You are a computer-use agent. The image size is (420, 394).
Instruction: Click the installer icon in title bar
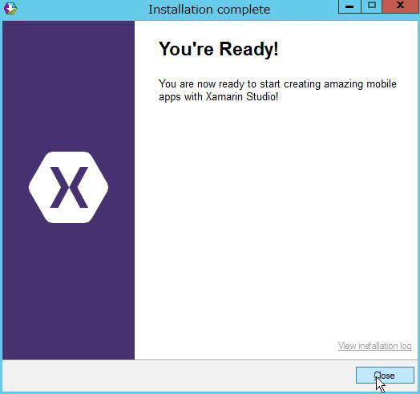[x=10, y=8]
